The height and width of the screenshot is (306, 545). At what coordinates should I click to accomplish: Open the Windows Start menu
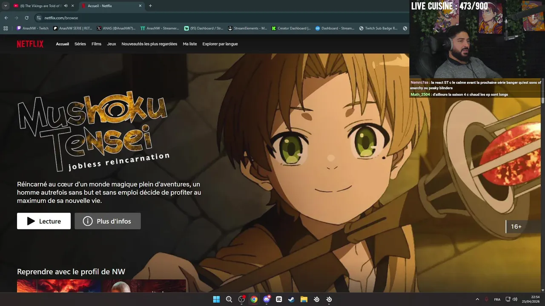[x=216, y=299]
